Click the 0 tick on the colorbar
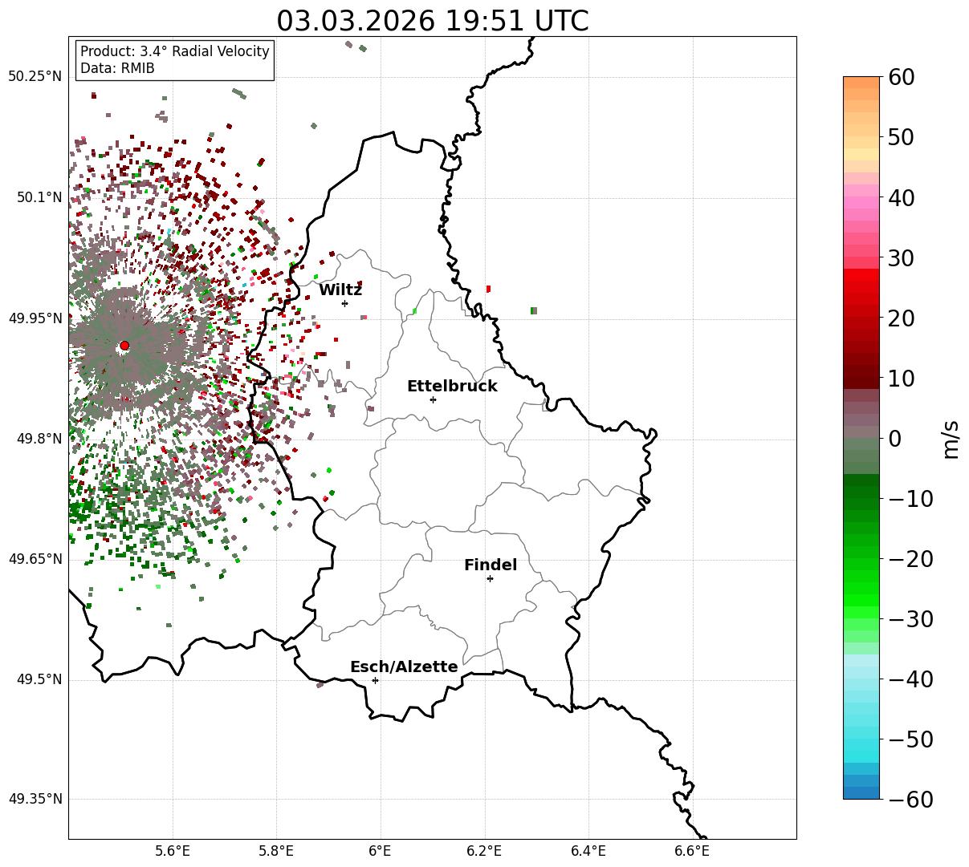 [x=895, y=438]
